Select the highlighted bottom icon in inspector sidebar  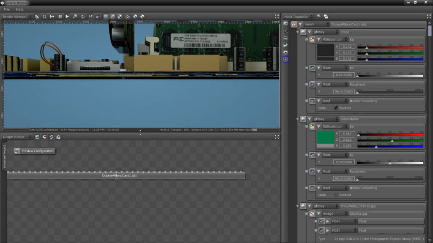[x=286, y=60]
